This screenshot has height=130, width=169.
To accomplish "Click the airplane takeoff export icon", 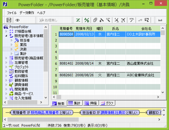I will tap(123, 20).
